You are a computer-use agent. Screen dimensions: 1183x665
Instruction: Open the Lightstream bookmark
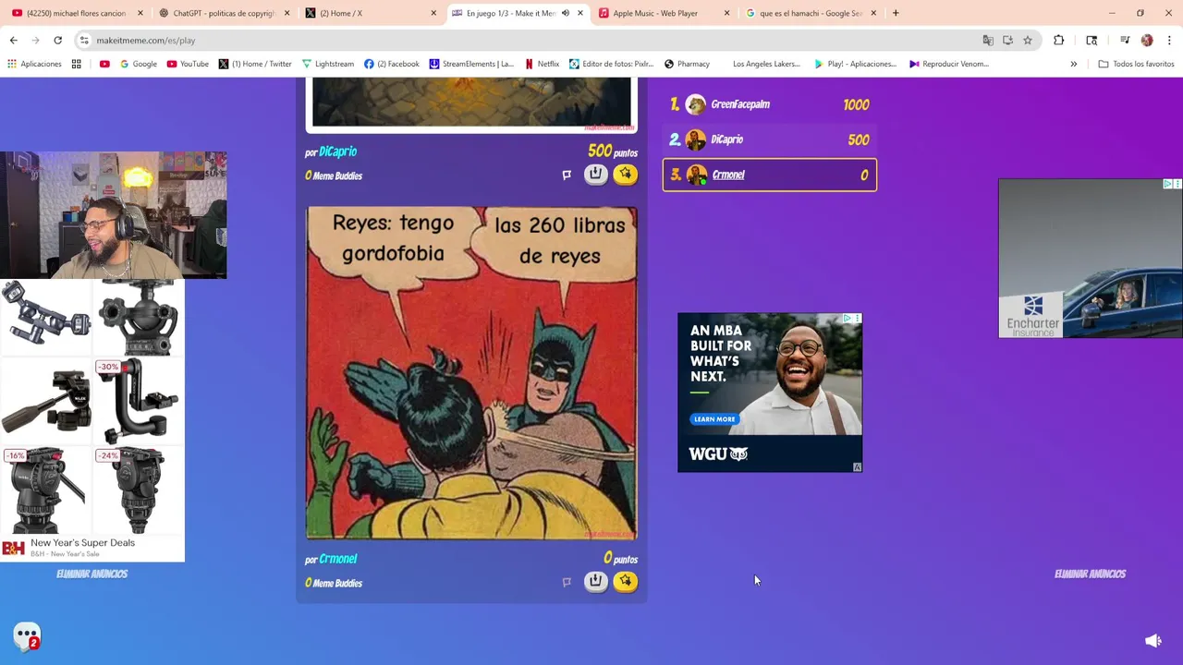328,64
